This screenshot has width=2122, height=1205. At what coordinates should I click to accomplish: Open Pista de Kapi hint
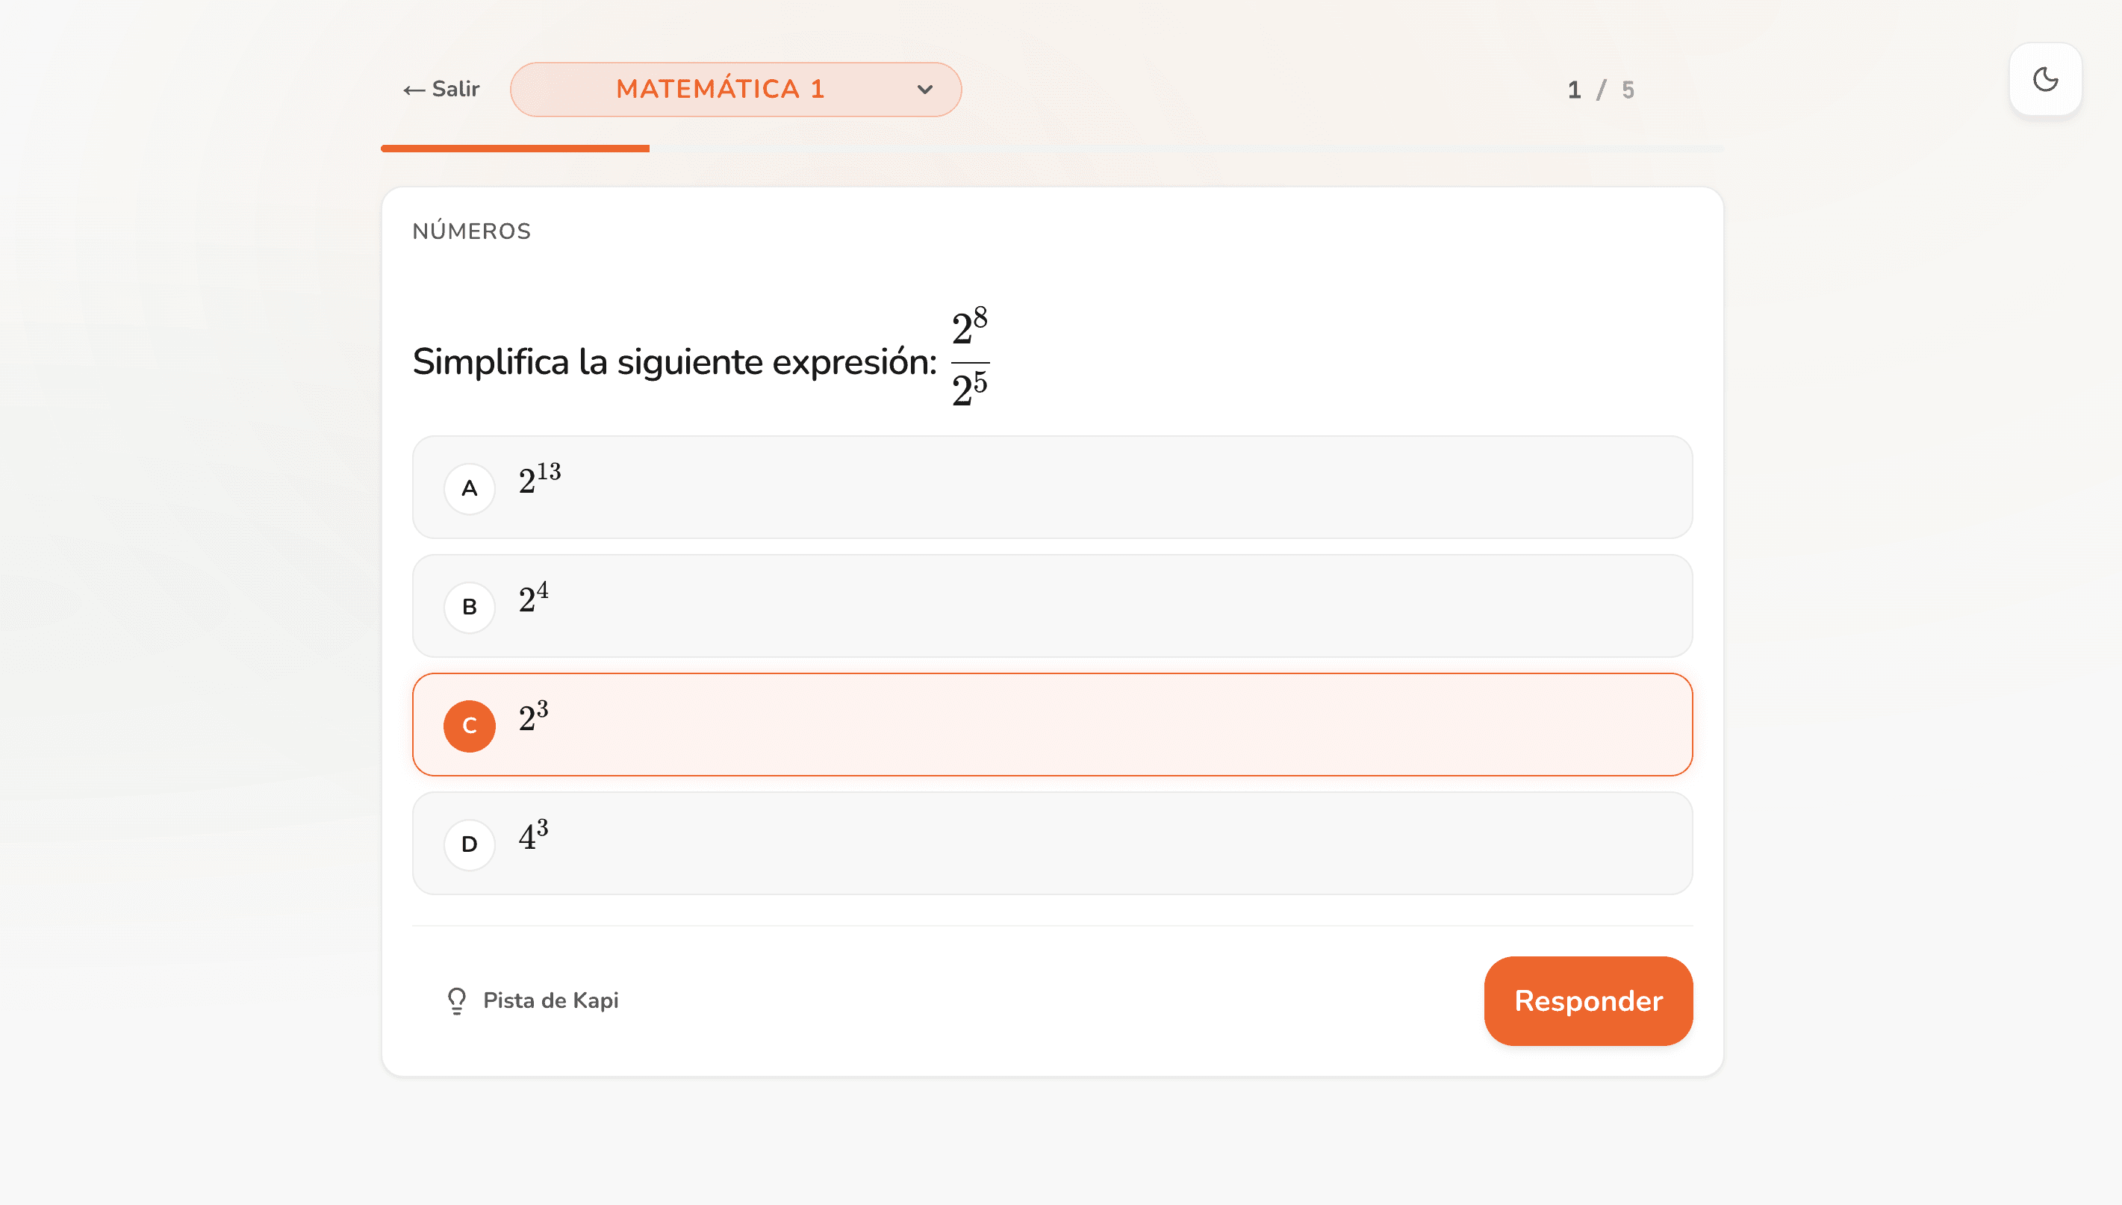coord(532,1000)
